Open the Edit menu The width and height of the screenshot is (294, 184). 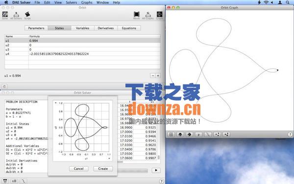[47, 2]
